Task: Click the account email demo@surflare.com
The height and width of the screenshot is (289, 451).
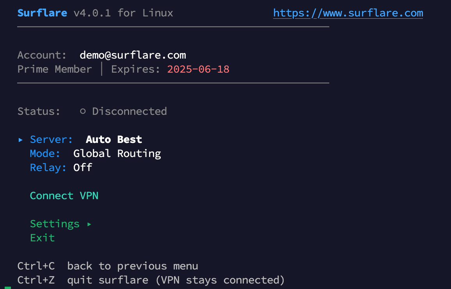Action: pyautogui.click(x=133, y=55)
